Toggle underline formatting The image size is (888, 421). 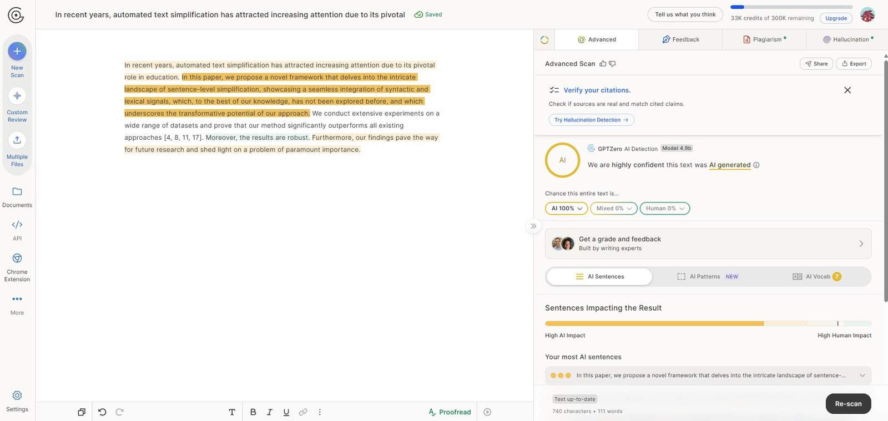click(x=286, y=412)
